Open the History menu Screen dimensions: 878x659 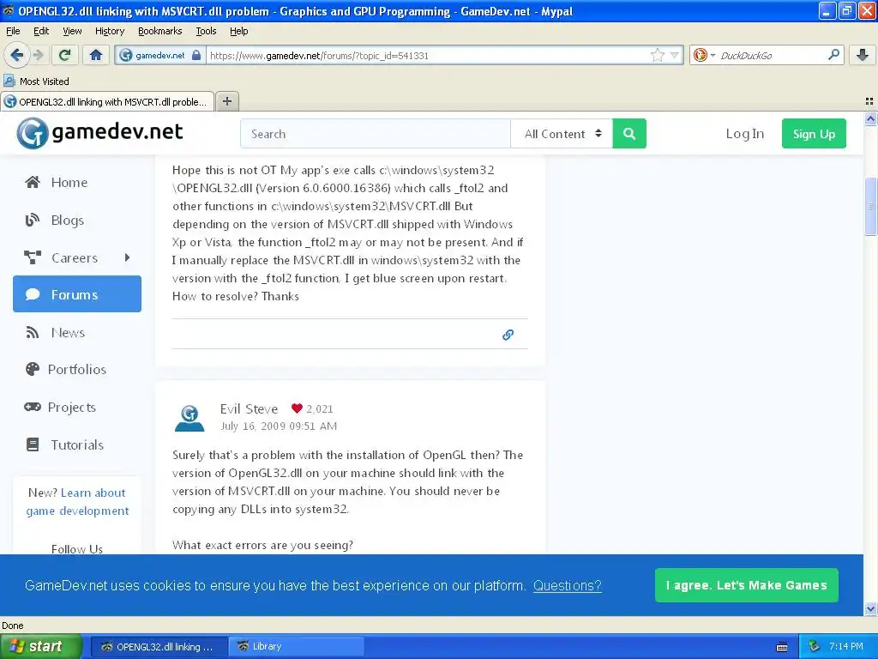point(109,31)
